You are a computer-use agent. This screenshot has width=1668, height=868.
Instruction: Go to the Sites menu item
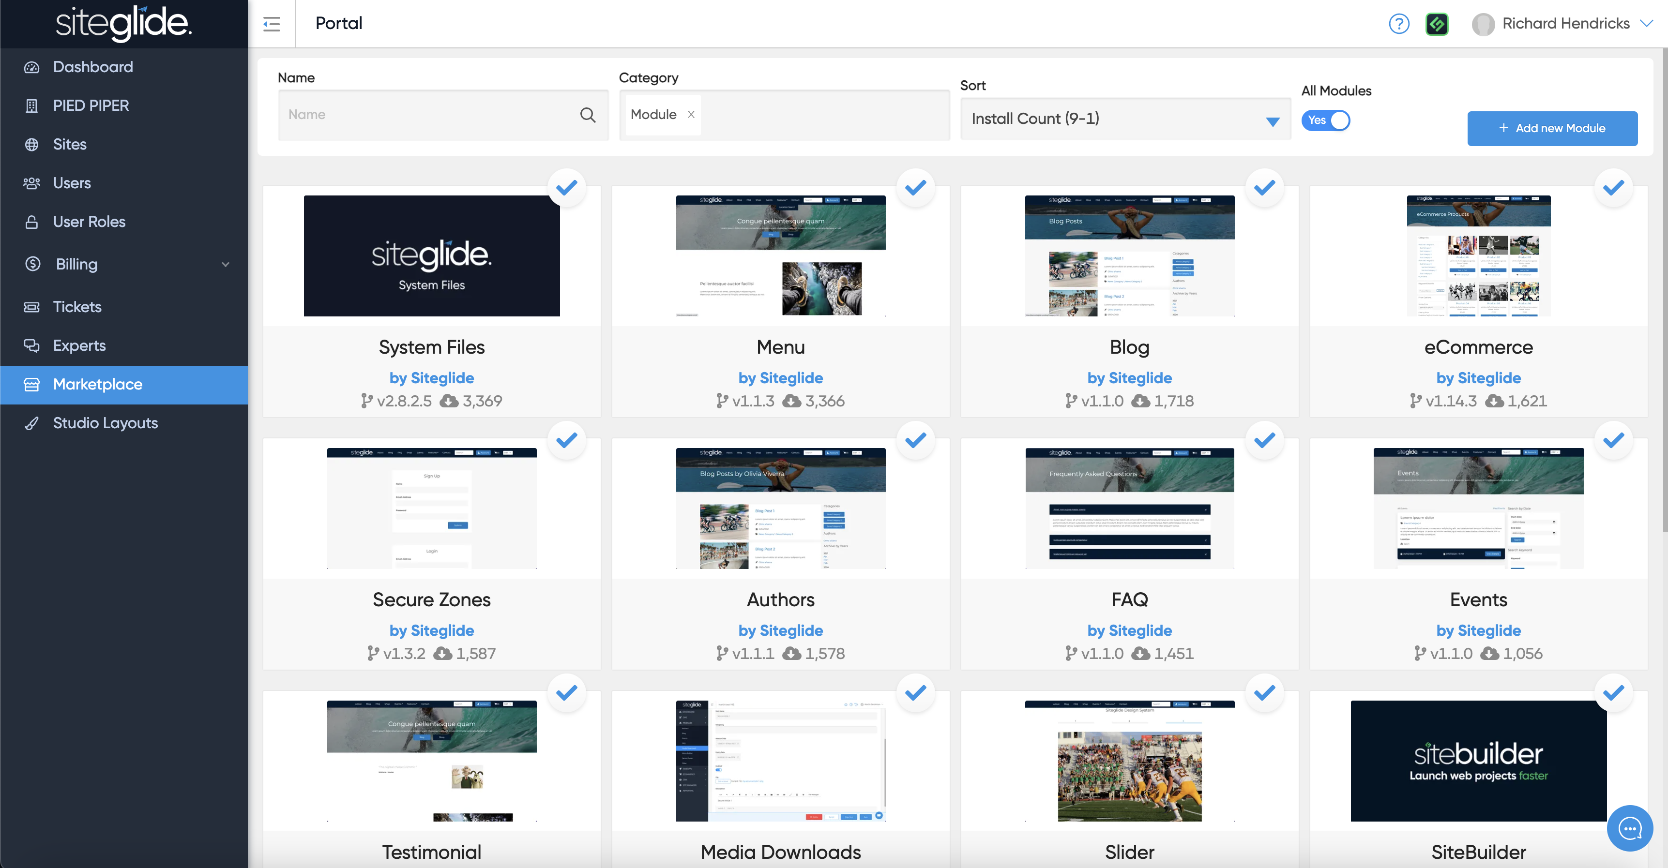point(70,144)
